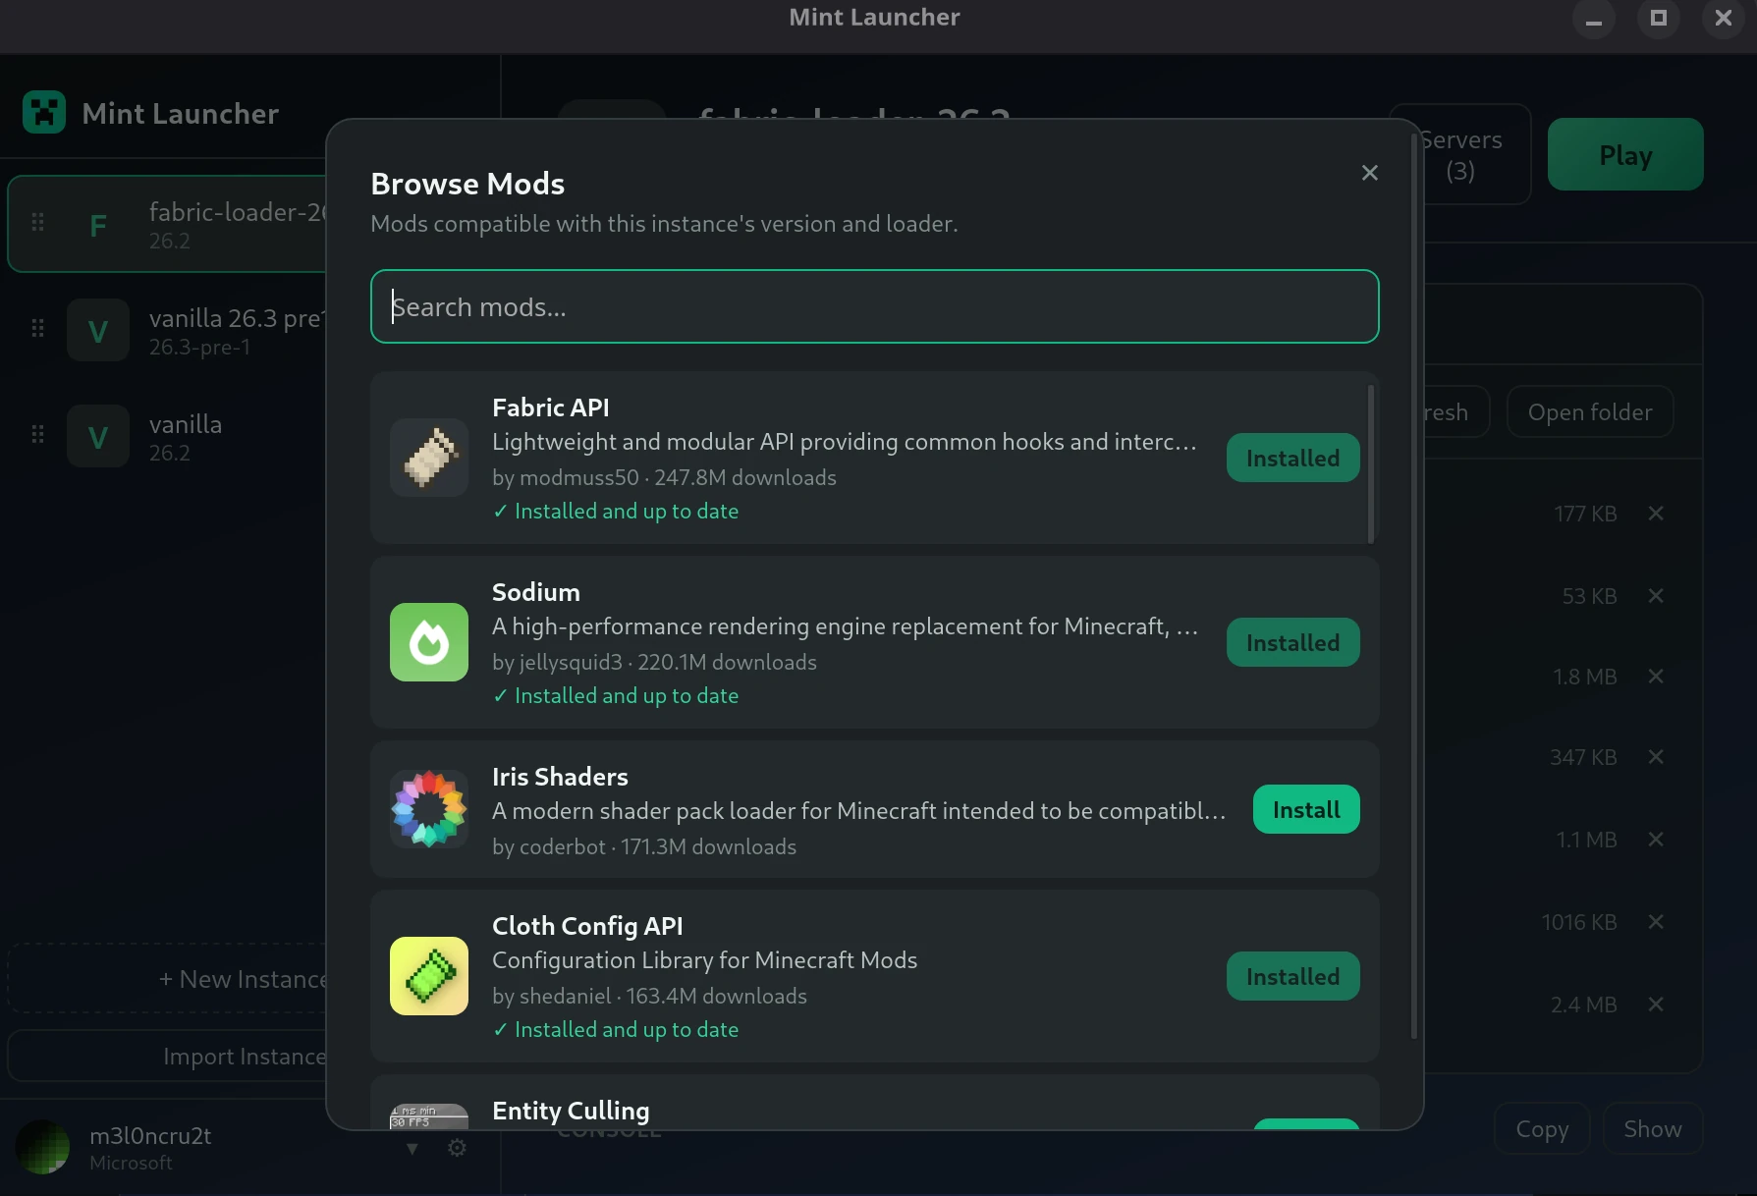The image size is (1757, 1196).
Task: Open the Fabric API mod title
Action: pyautogui.click(x=550, y=407)
